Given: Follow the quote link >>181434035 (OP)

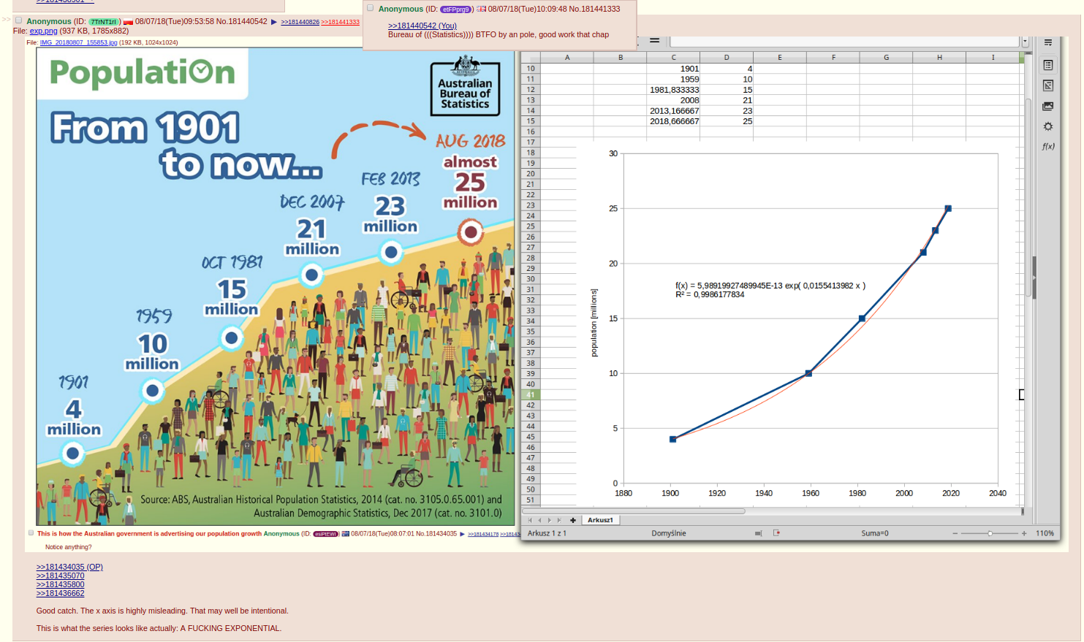Looking at the screenshot, I should (69, 567).
